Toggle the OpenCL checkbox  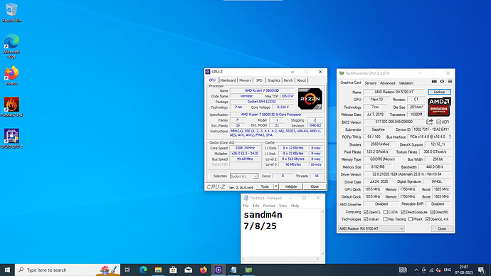click(x=366, y=212)
